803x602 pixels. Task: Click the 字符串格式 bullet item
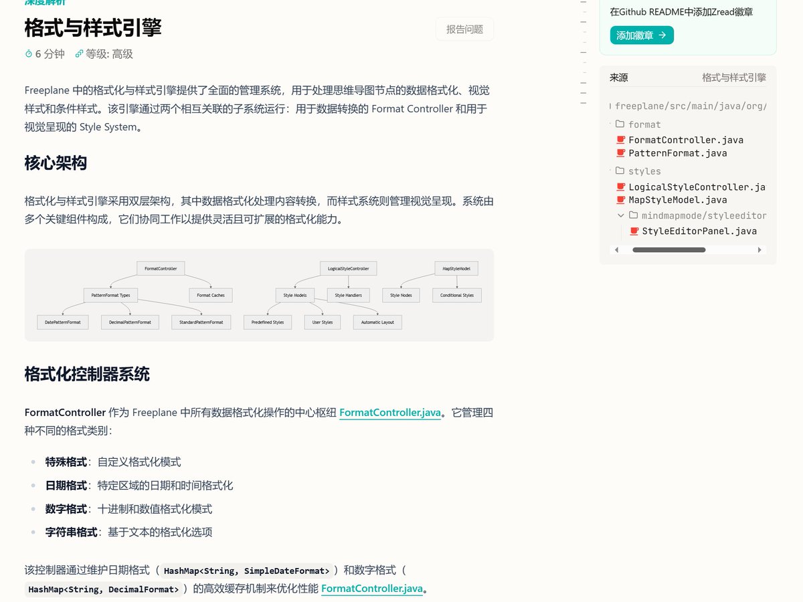[128, 532]
